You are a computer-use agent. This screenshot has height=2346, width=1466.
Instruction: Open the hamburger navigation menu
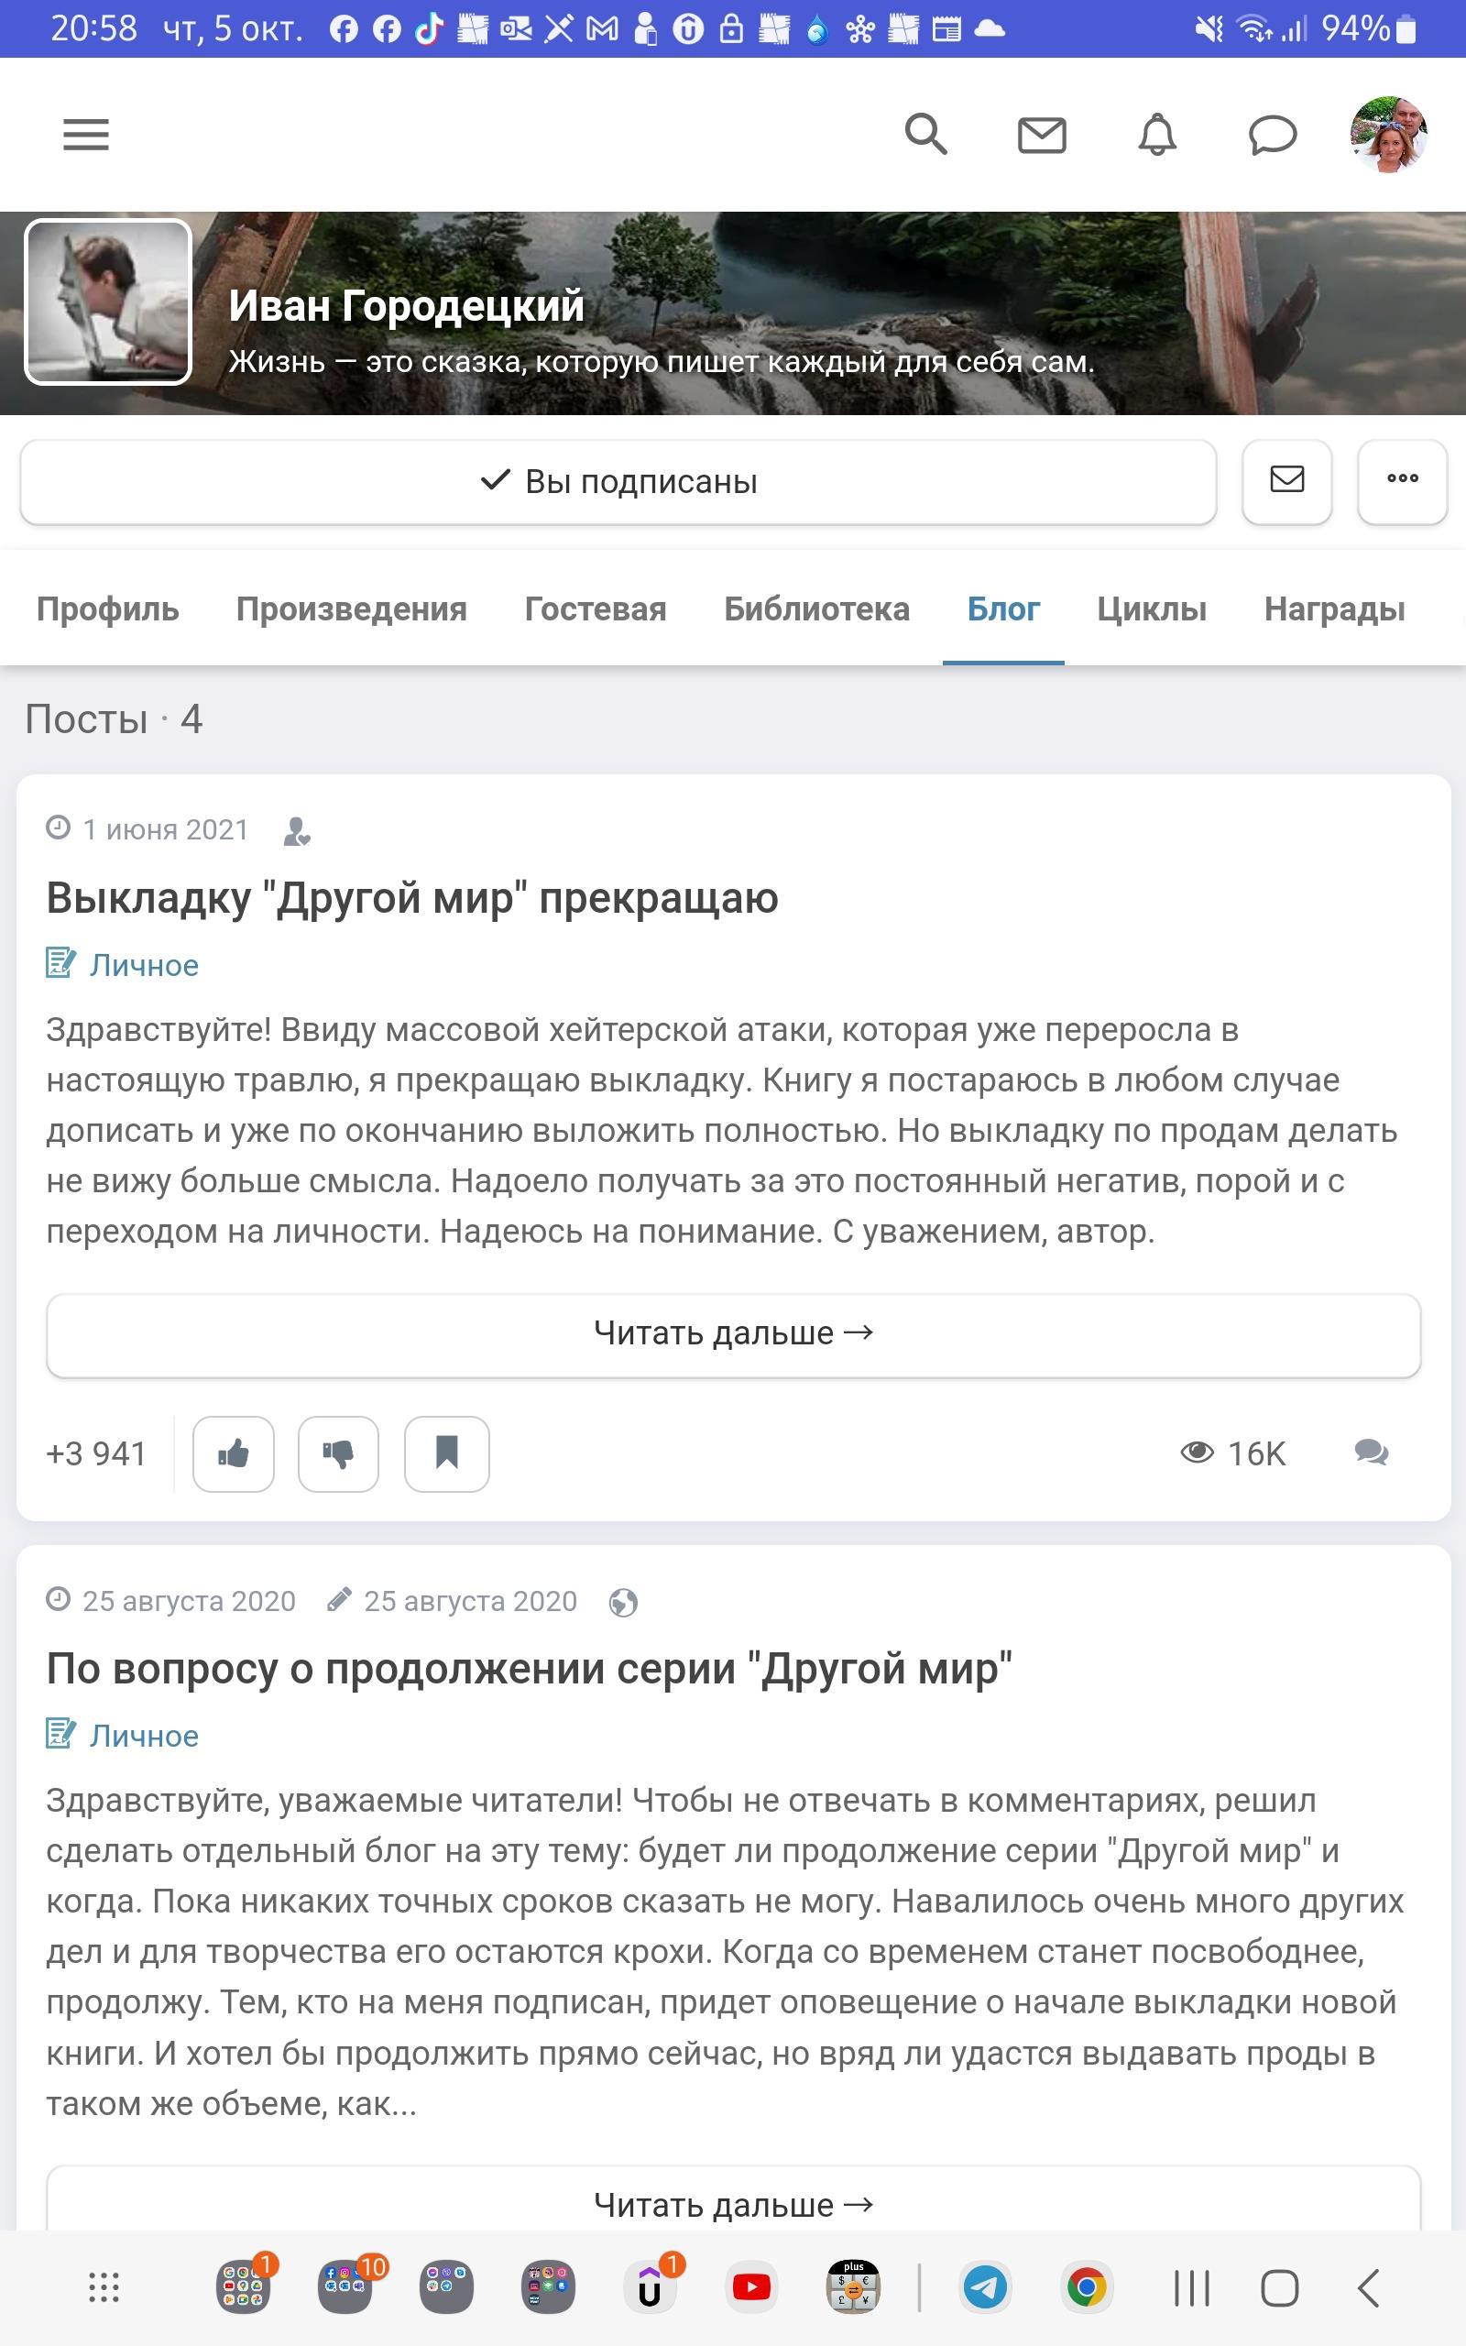point(85,135)
